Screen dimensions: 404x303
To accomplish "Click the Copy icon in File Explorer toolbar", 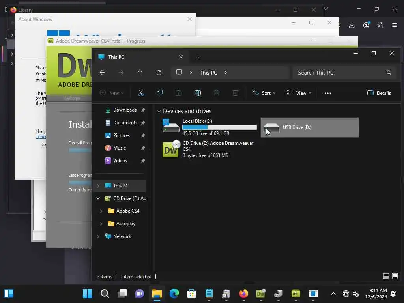I will (x=160, y=93).
